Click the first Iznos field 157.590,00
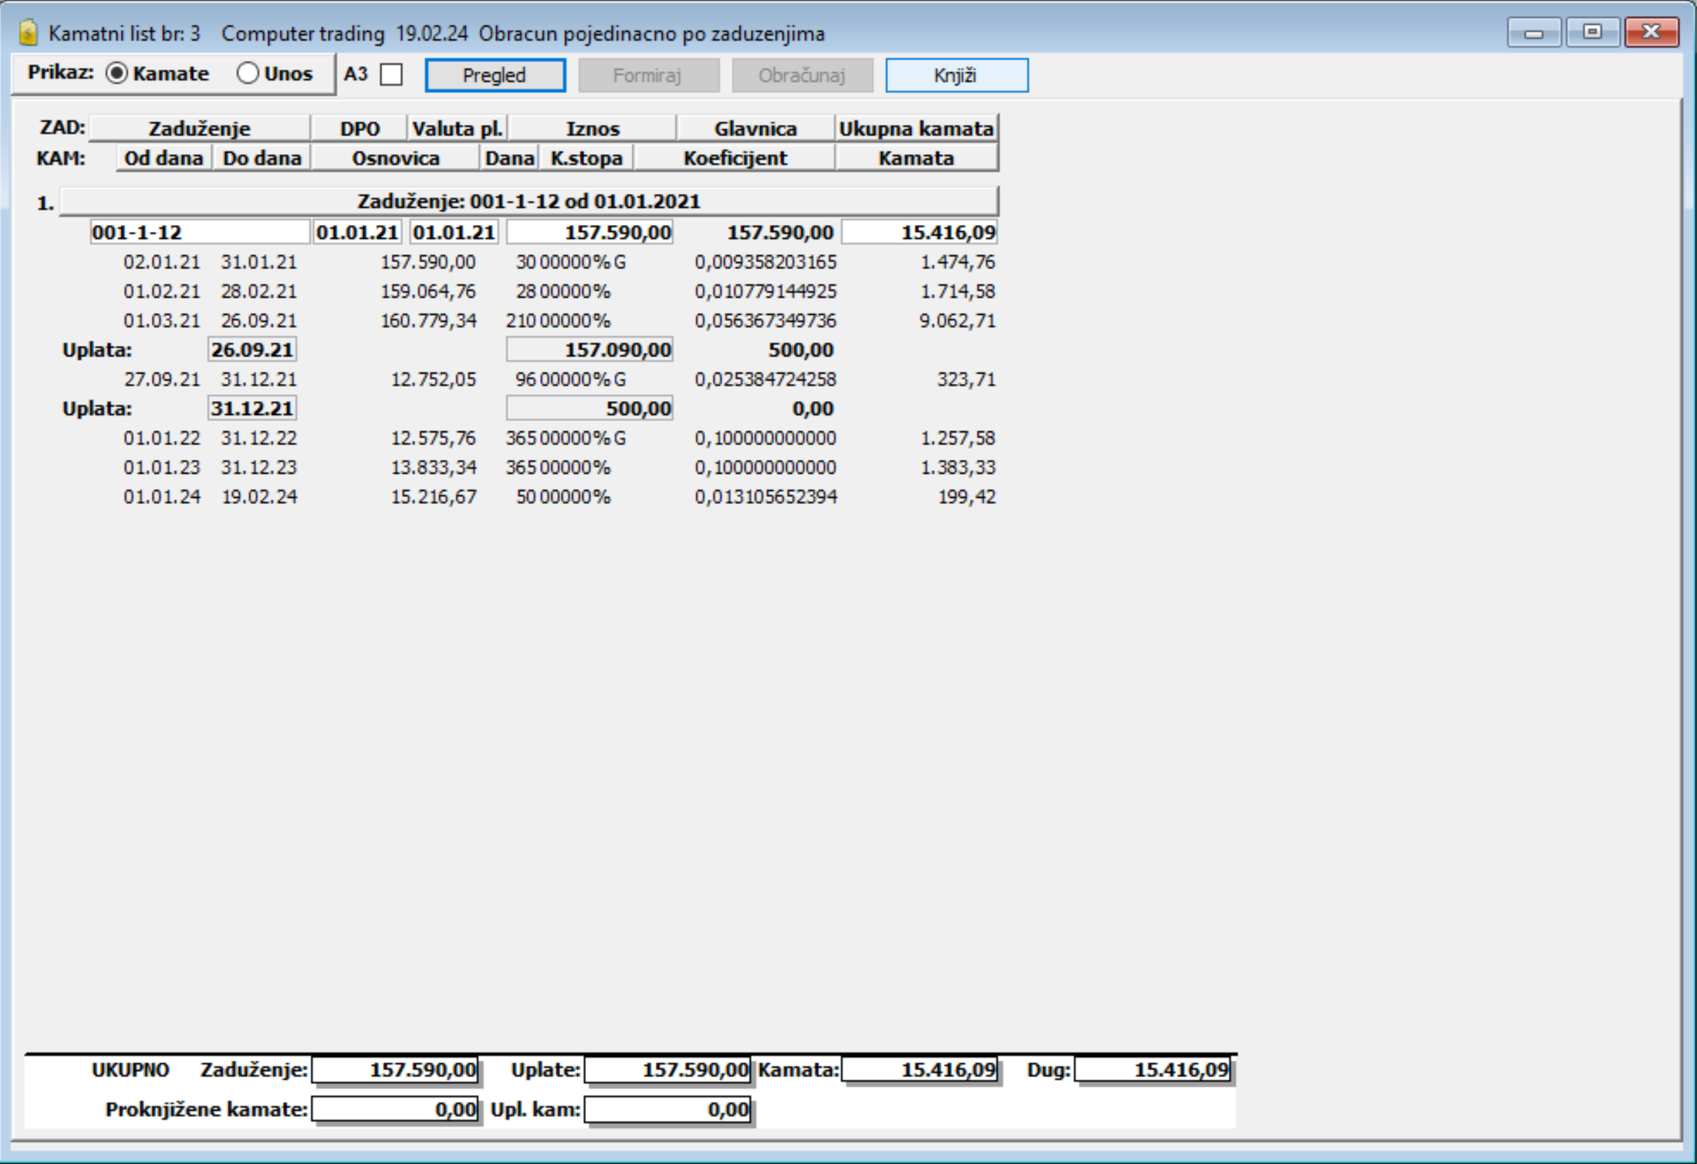 pos(590,232)
